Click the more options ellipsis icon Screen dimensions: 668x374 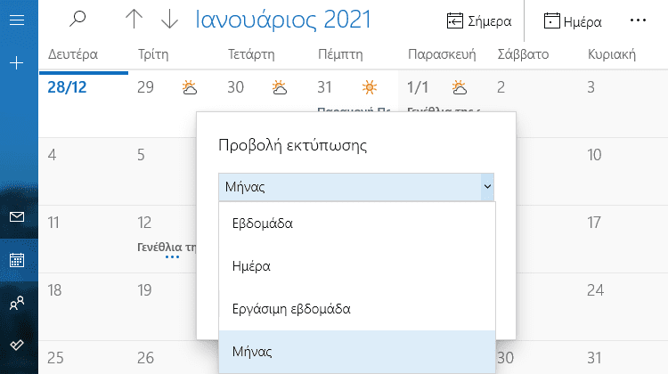click(x=638, y=20)
